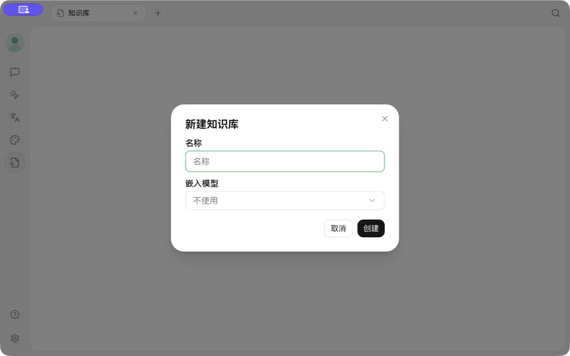Close the 知识库 tab
The width and height of the screenshot is (570, 356).
[x=135, y=13]
